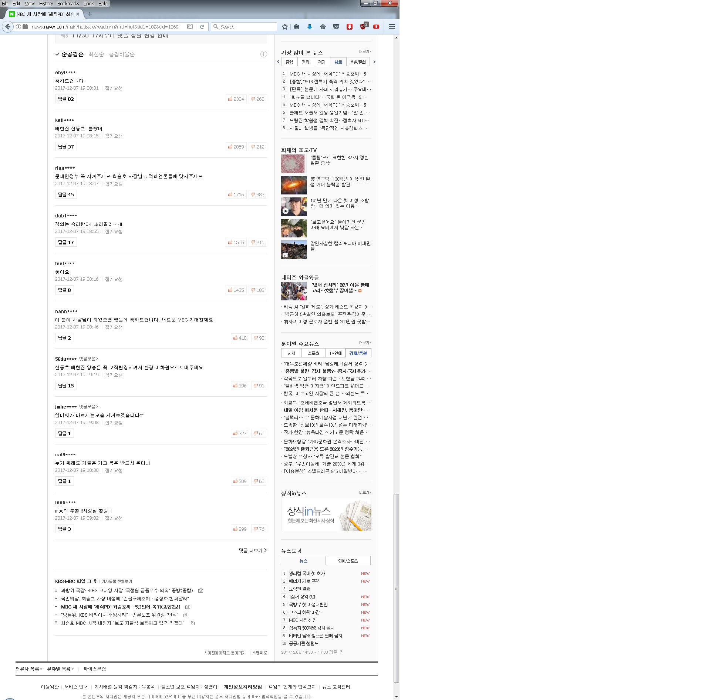Open the History menu
The image size is (708, 700).
click(x=46, y=3)
